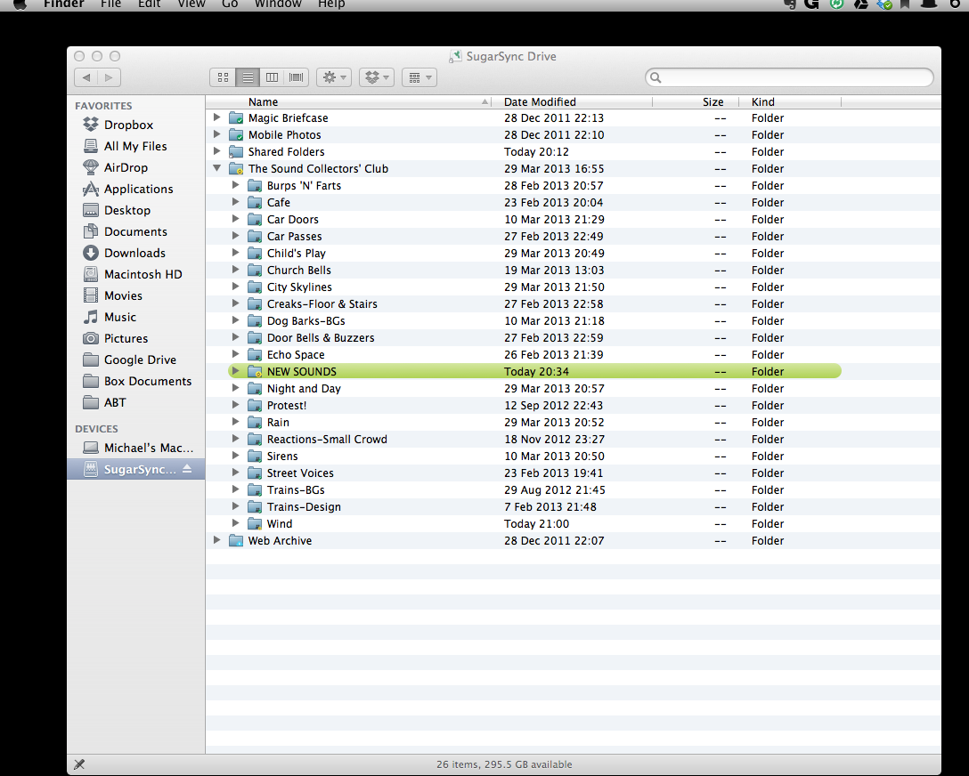The width and height of the screenshot is (969, 776).
Task: Open AirDrop from the sidebar
Action: click(x=126, y=167)
